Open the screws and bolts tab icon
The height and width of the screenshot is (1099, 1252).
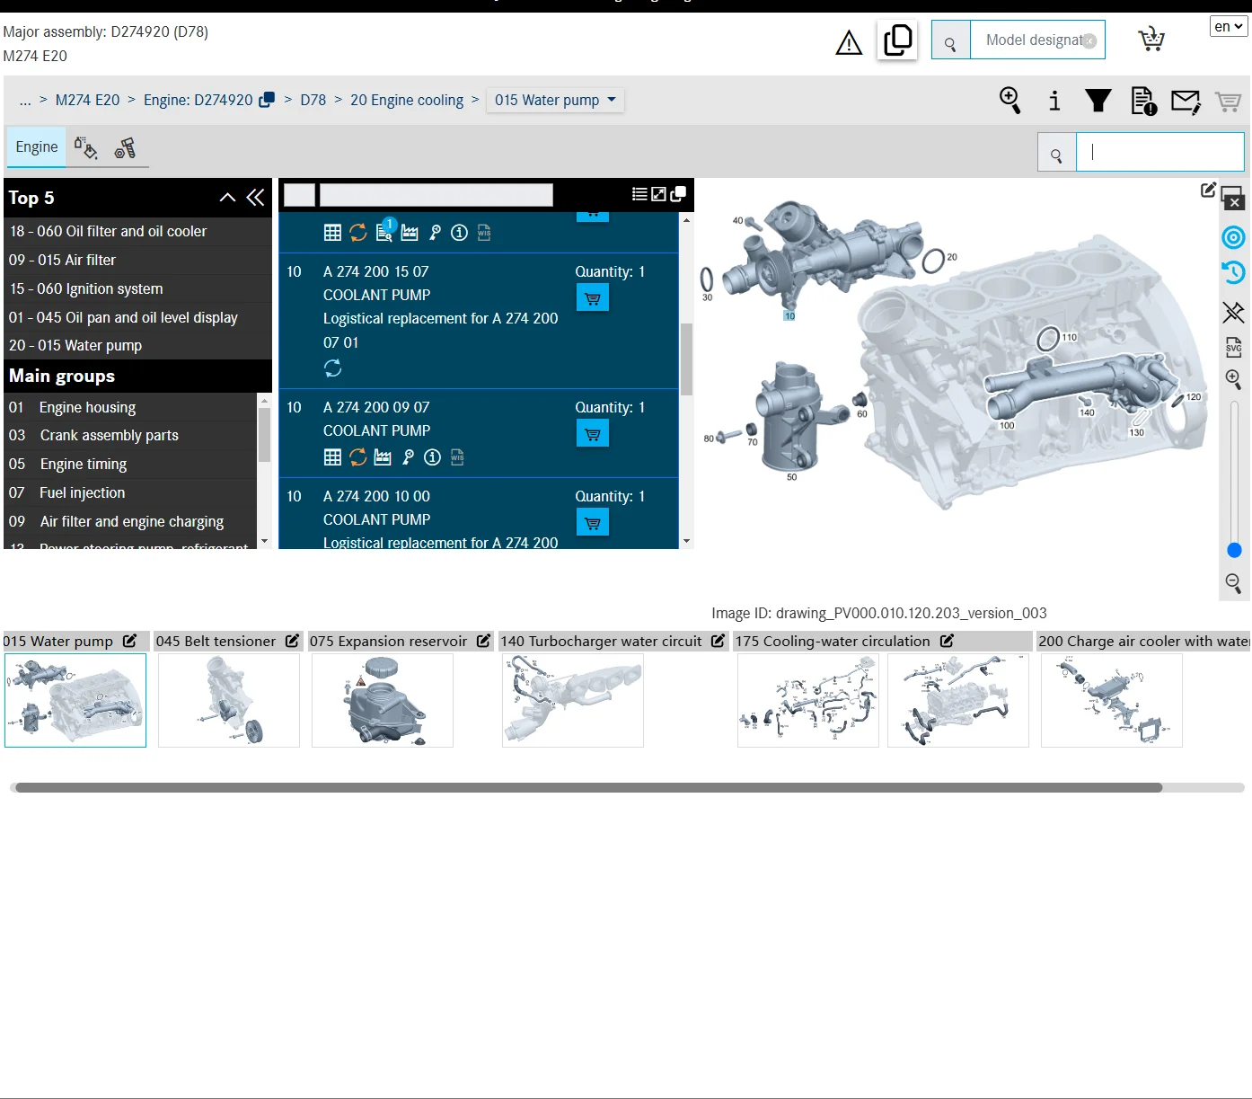click(125, 148)
